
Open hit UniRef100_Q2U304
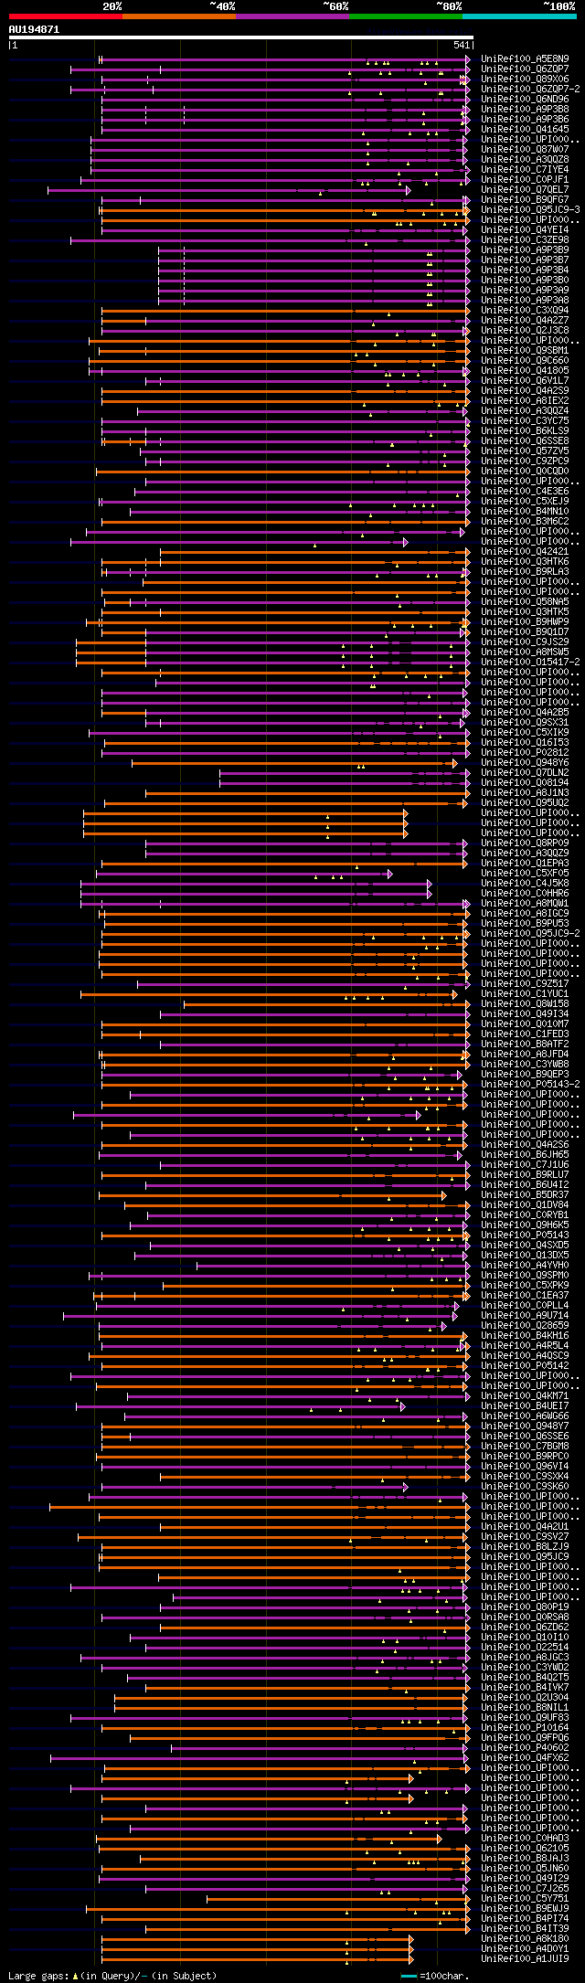click(525, 1698)
